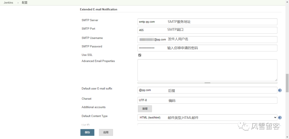Click inside Advanced Email Properties textarea
This screenshot has height=139, width=289.
click(x=207, y=70)
